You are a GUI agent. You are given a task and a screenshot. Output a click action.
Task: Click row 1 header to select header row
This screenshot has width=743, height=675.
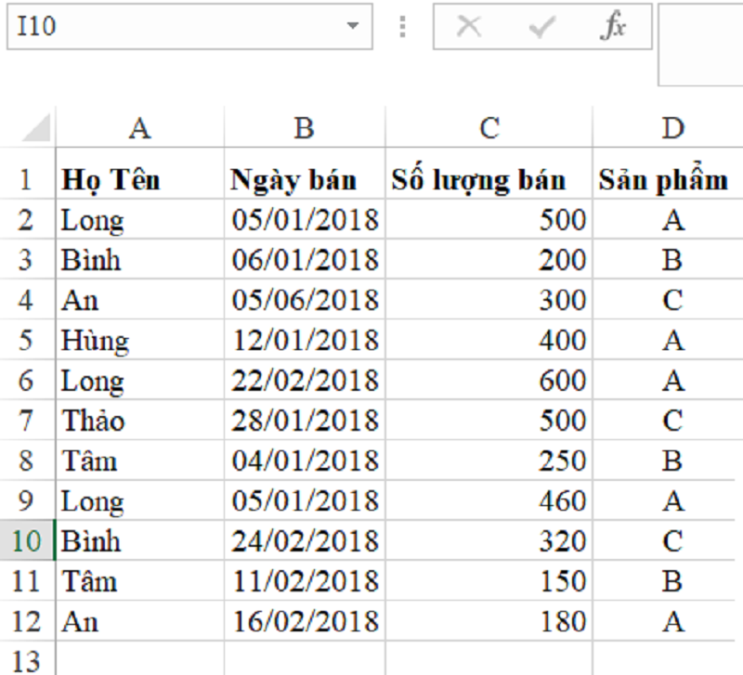pyautogui.click(x=28, y=180)
